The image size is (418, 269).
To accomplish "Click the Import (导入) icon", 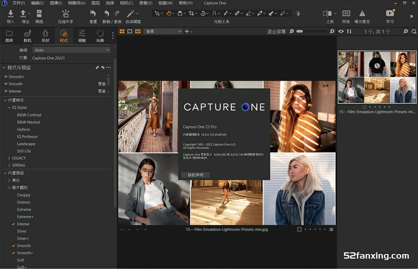I will pos(10,14).
